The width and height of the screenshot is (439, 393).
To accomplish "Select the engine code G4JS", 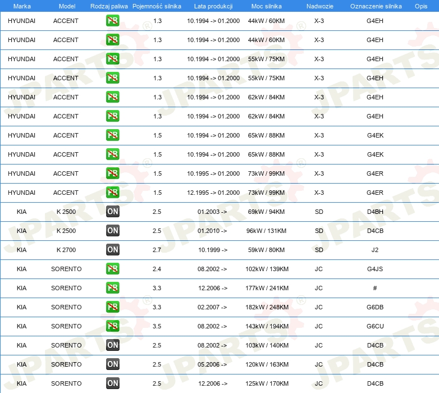I will point(375,269).
